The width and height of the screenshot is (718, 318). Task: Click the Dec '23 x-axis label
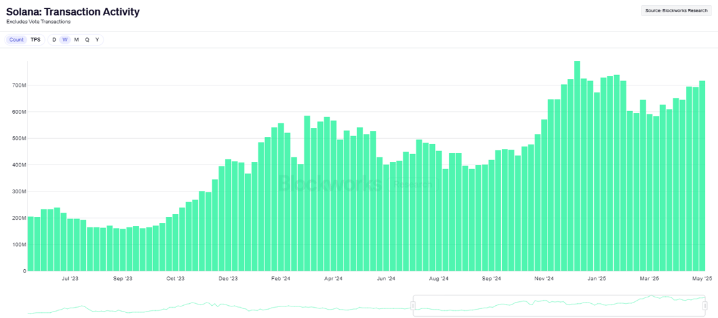click(228, 278)
